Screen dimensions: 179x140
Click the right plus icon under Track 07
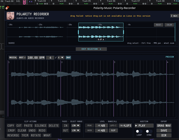tap(145, 4)
